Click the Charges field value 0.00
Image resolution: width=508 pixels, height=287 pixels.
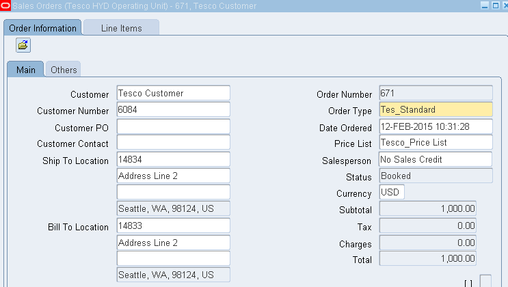coord(427,243)
